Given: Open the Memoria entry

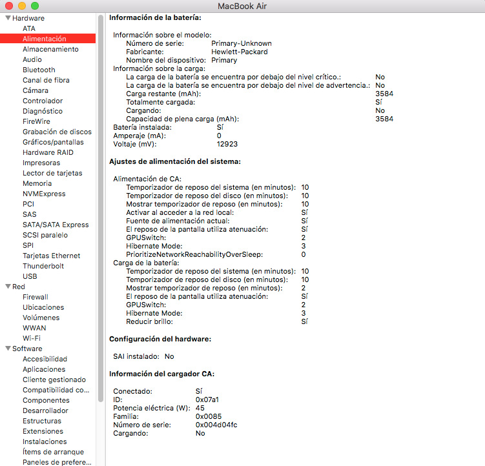Looking at the screenshot, I should (x=37, y=183).
